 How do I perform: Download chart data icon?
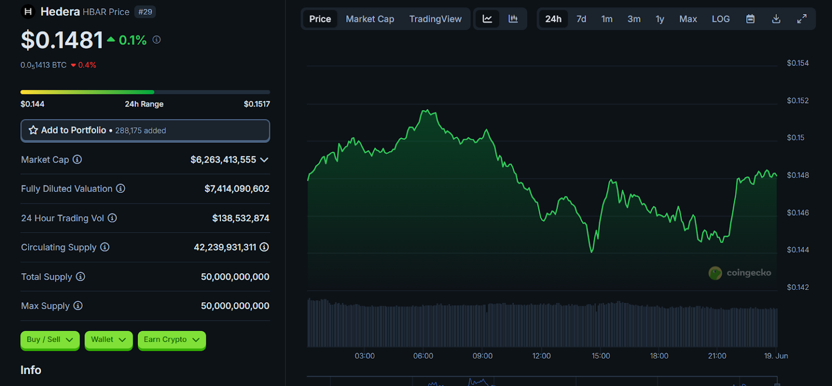pos(776,19)
